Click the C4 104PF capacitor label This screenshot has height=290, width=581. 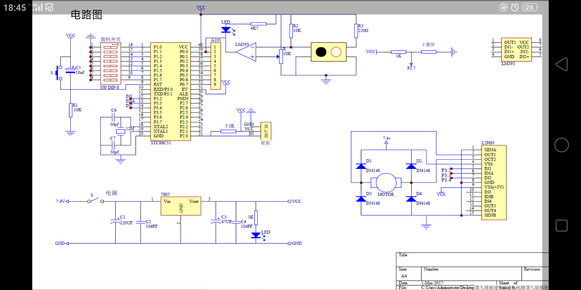(246, 224)
